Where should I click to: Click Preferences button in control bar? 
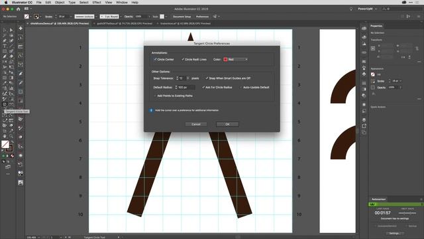(202, 17)
